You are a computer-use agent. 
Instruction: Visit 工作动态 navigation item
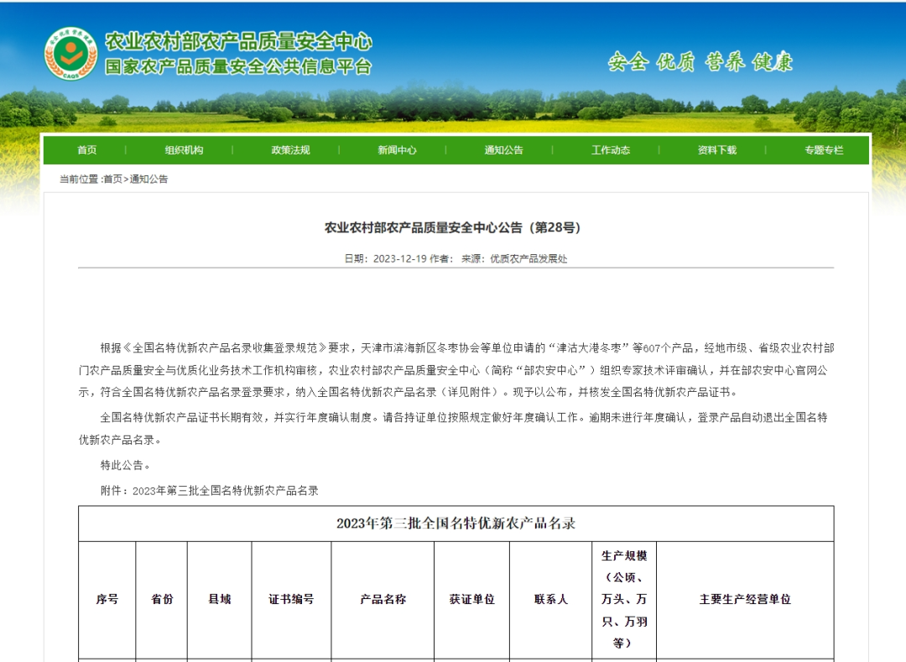[611, 150]
